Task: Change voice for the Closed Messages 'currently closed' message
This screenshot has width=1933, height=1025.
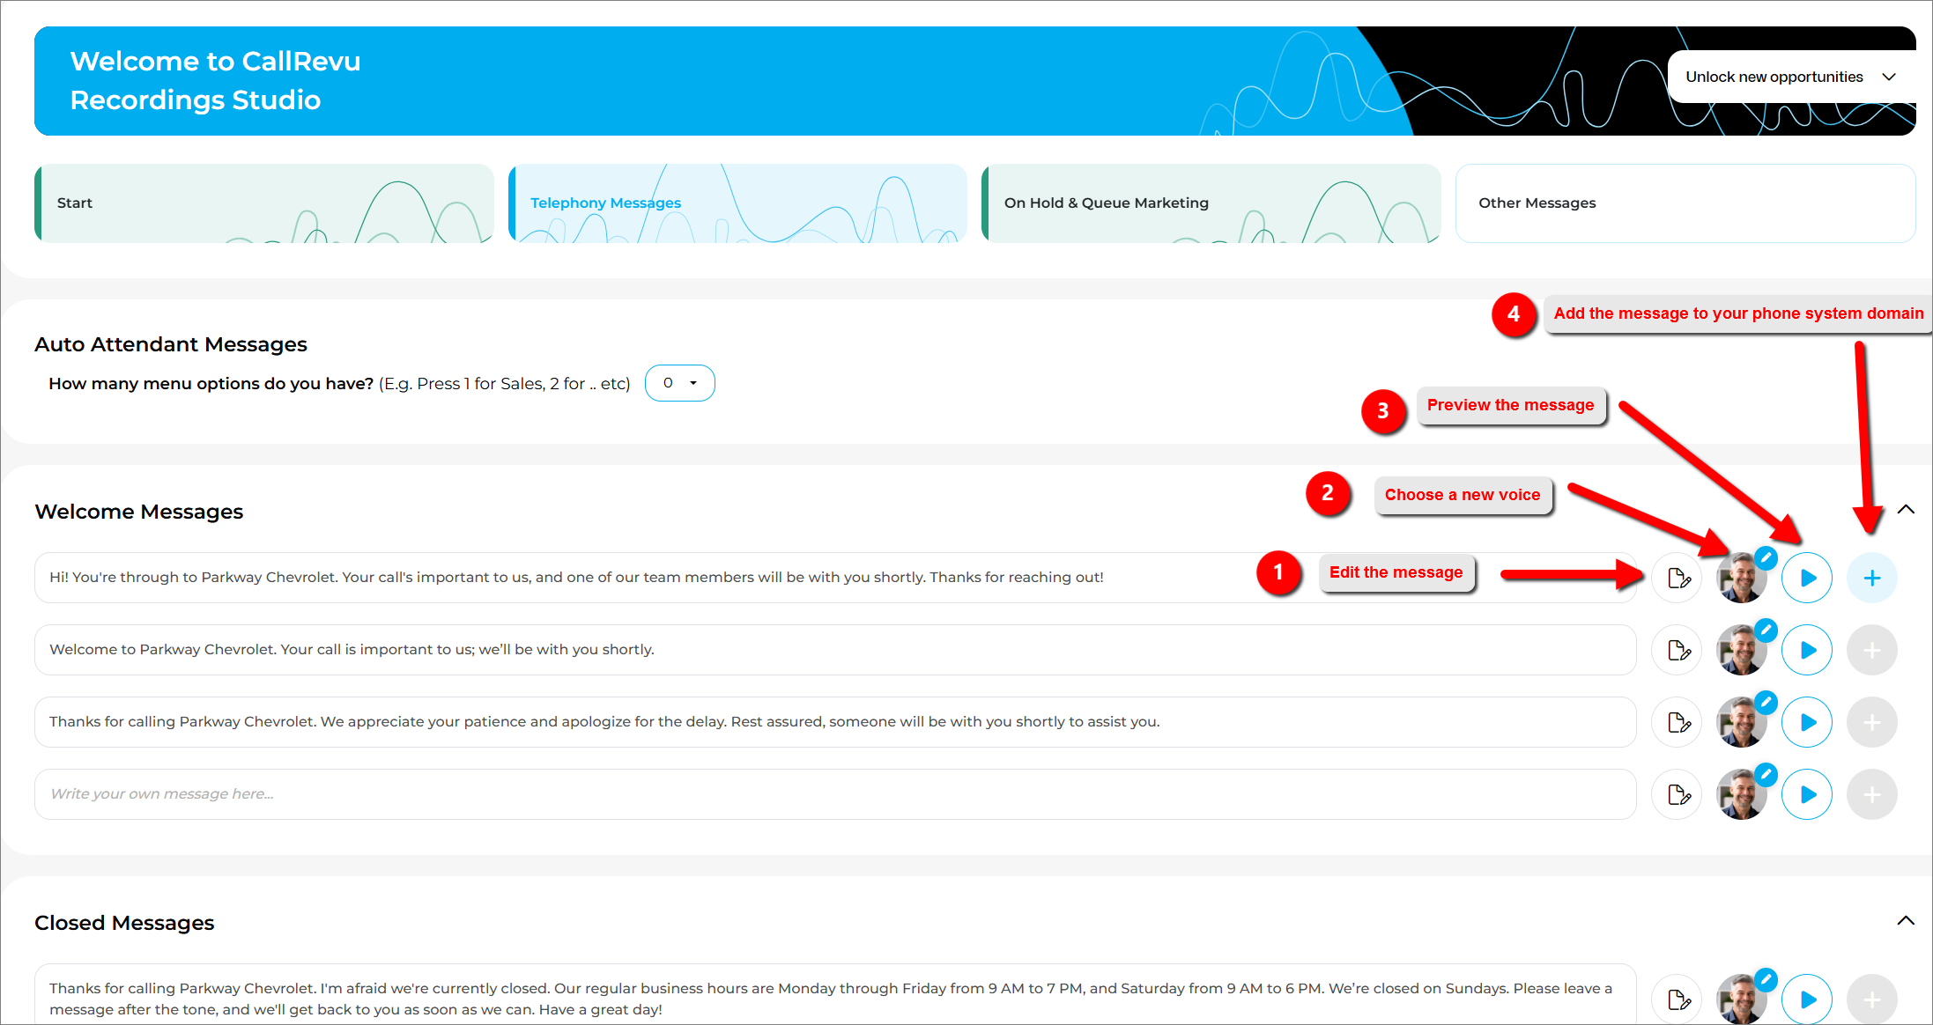Action: 1743,999
